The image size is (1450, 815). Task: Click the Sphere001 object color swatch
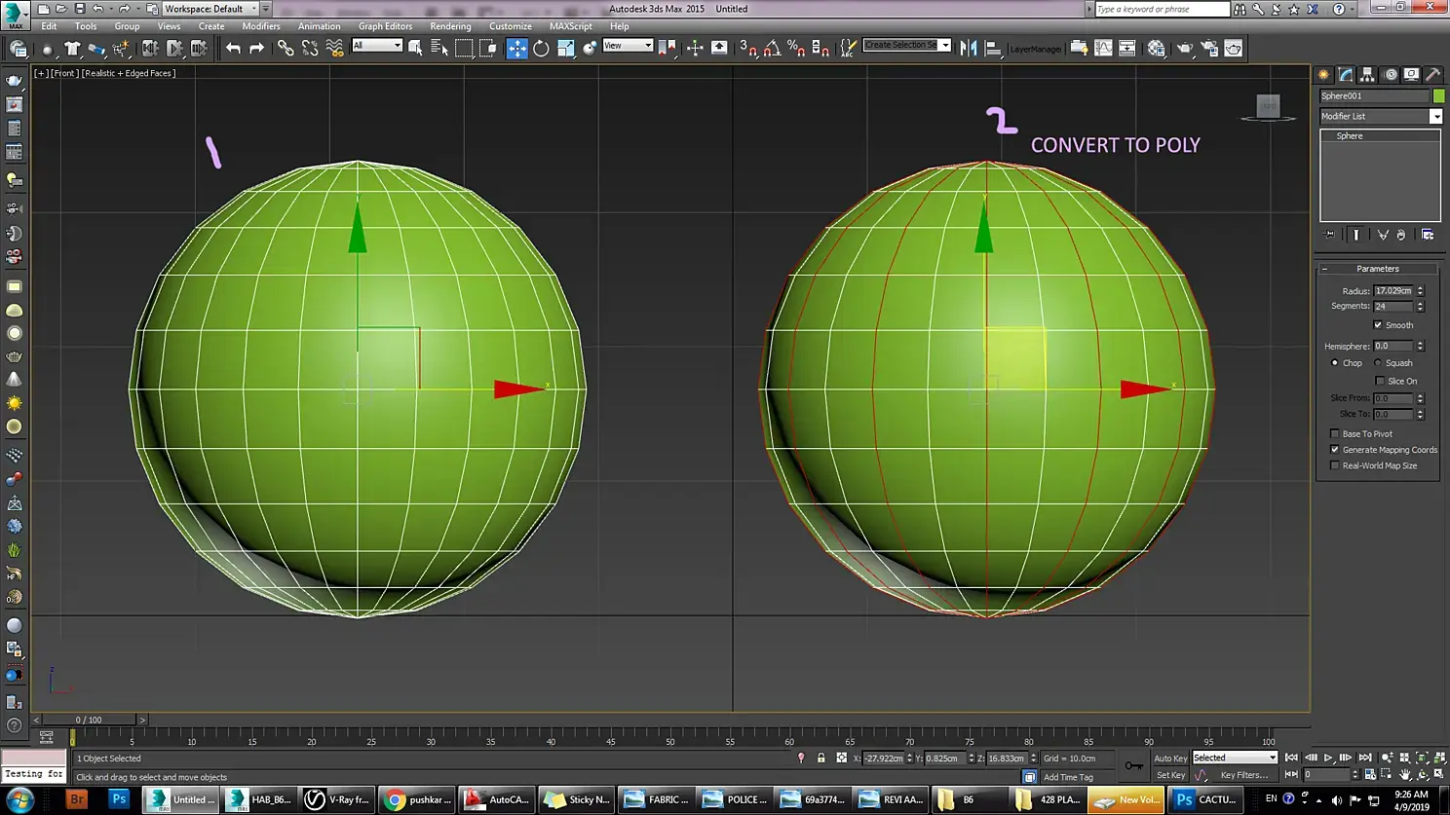(x=1438, y=95)
